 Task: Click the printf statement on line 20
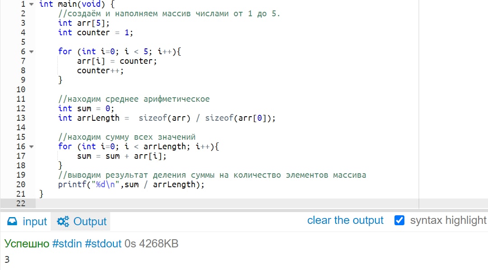(131, 185)
